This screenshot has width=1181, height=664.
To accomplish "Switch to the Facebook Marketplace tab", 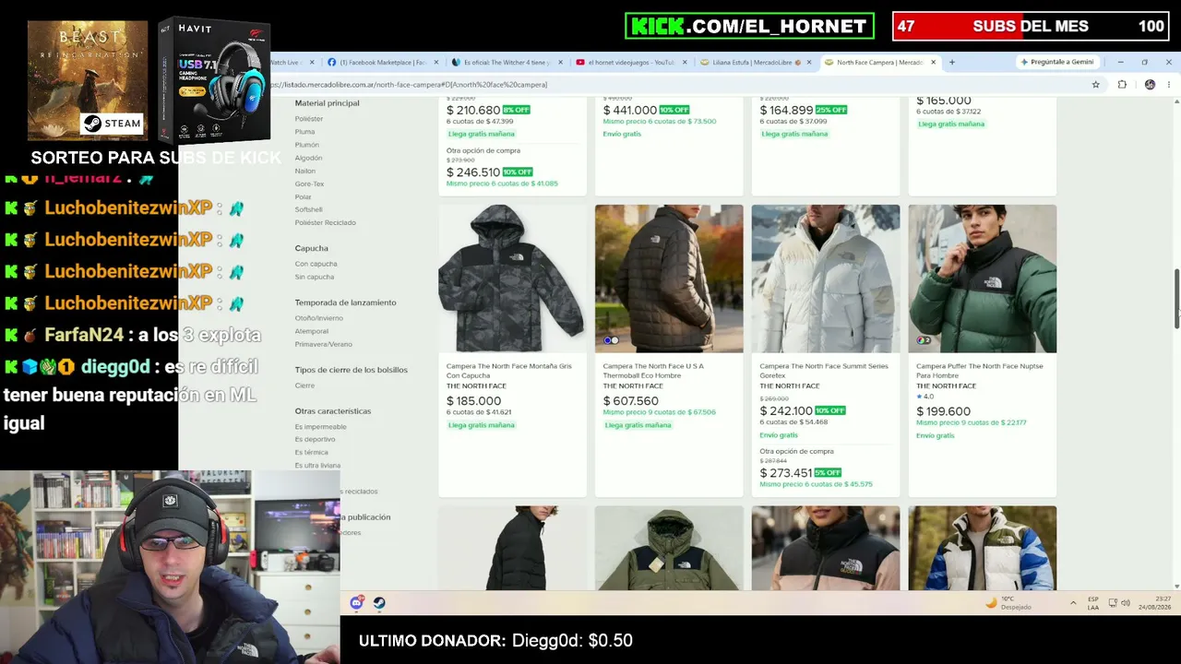I will [382, 63].
